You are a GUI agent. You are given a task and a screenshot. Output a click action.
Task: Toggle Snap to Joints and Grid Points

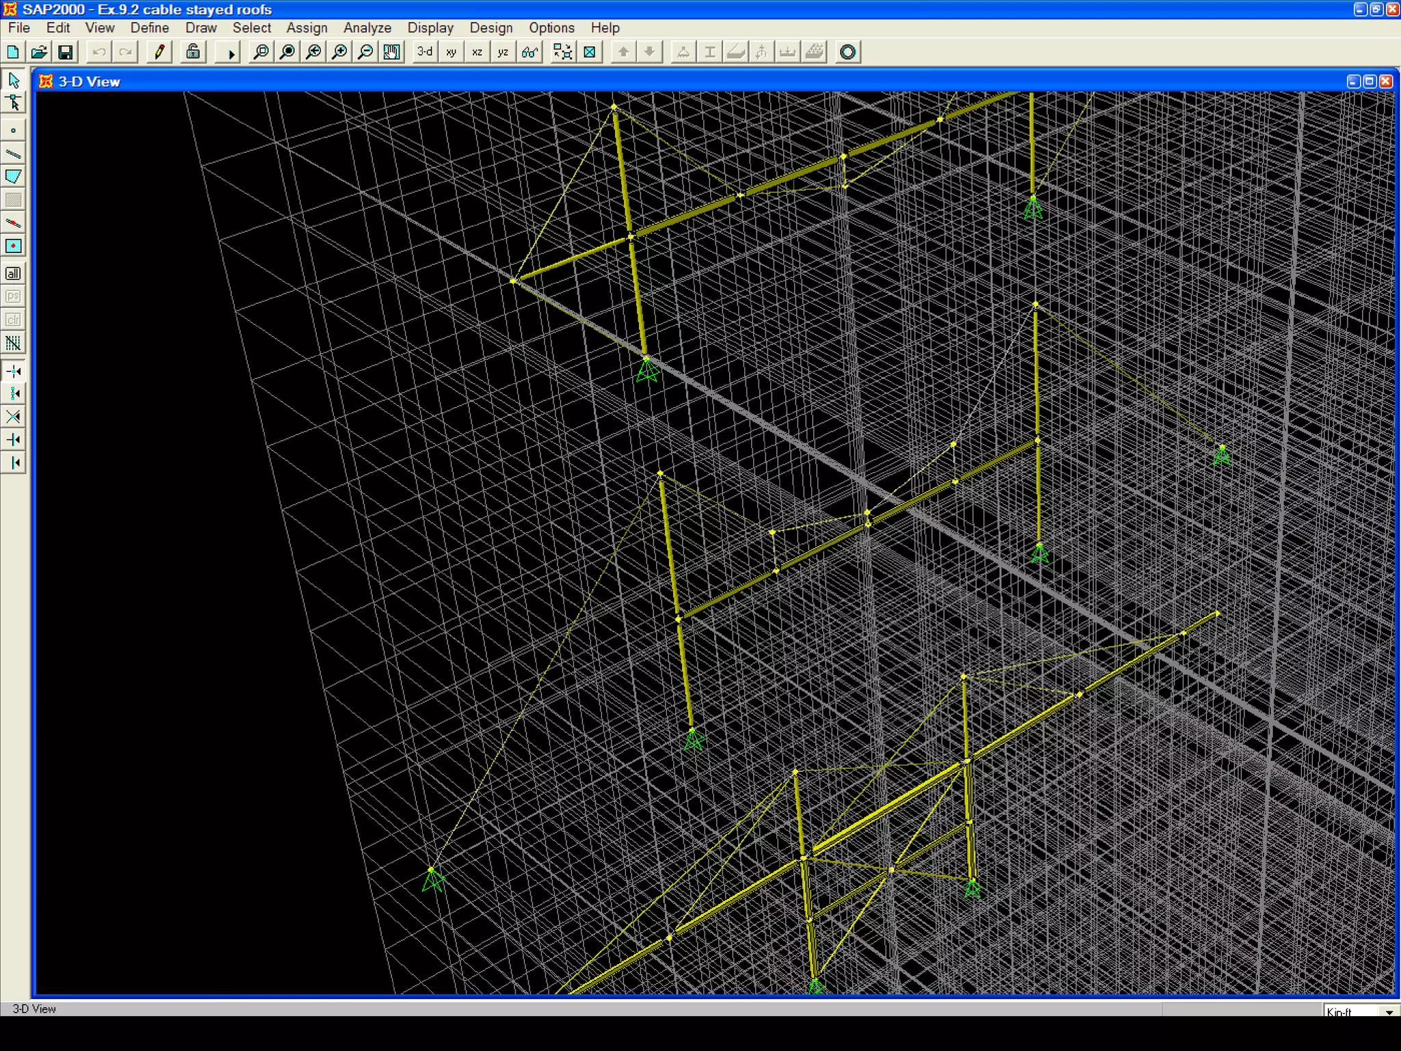[13, 372]
